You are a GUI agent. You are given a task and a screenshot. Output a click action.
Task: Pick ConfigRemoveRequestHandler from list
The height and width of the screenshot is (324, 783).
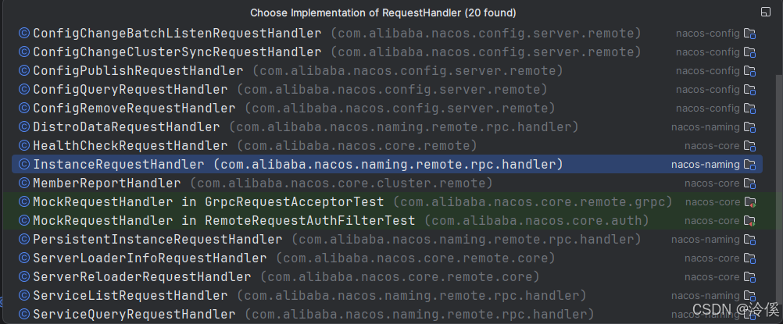click(387, 109)
